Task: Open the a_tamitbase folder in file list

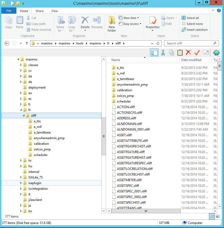Action: pyautogui.click(x=125, y=79)
